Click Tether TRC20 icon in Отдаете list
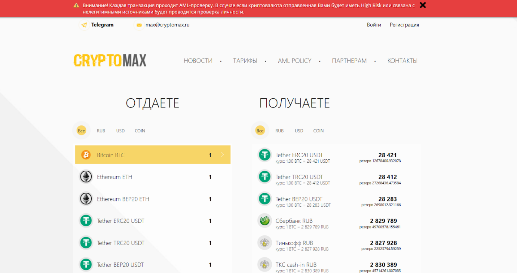This screenshot has width=517, height=273. coord(86,243)
